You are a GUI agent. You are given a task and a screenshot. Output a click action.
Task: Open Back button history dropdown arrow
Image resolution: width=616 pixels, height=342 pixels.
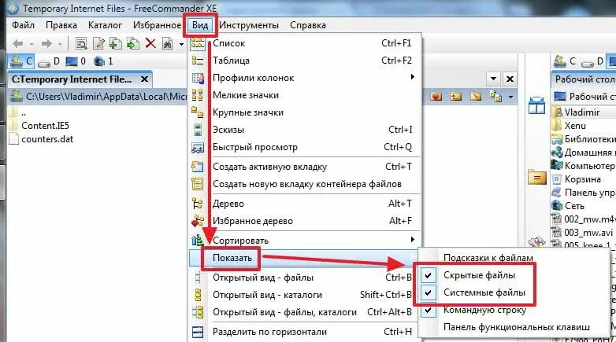pyautogui.click(x=32, y=44)
